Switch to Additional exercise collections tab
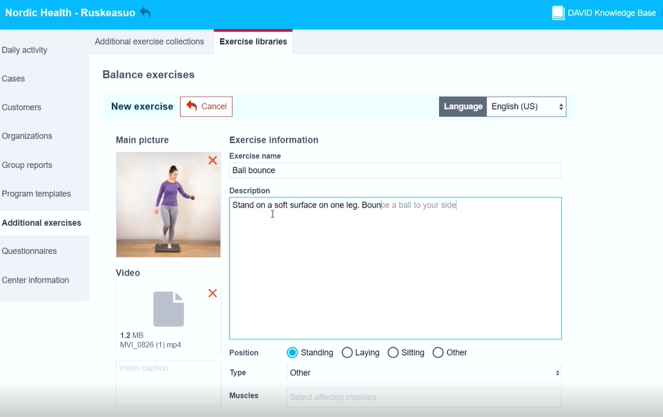Image resolution: width=663 pixels, height=417 pixels. click(x=150, y=41)
